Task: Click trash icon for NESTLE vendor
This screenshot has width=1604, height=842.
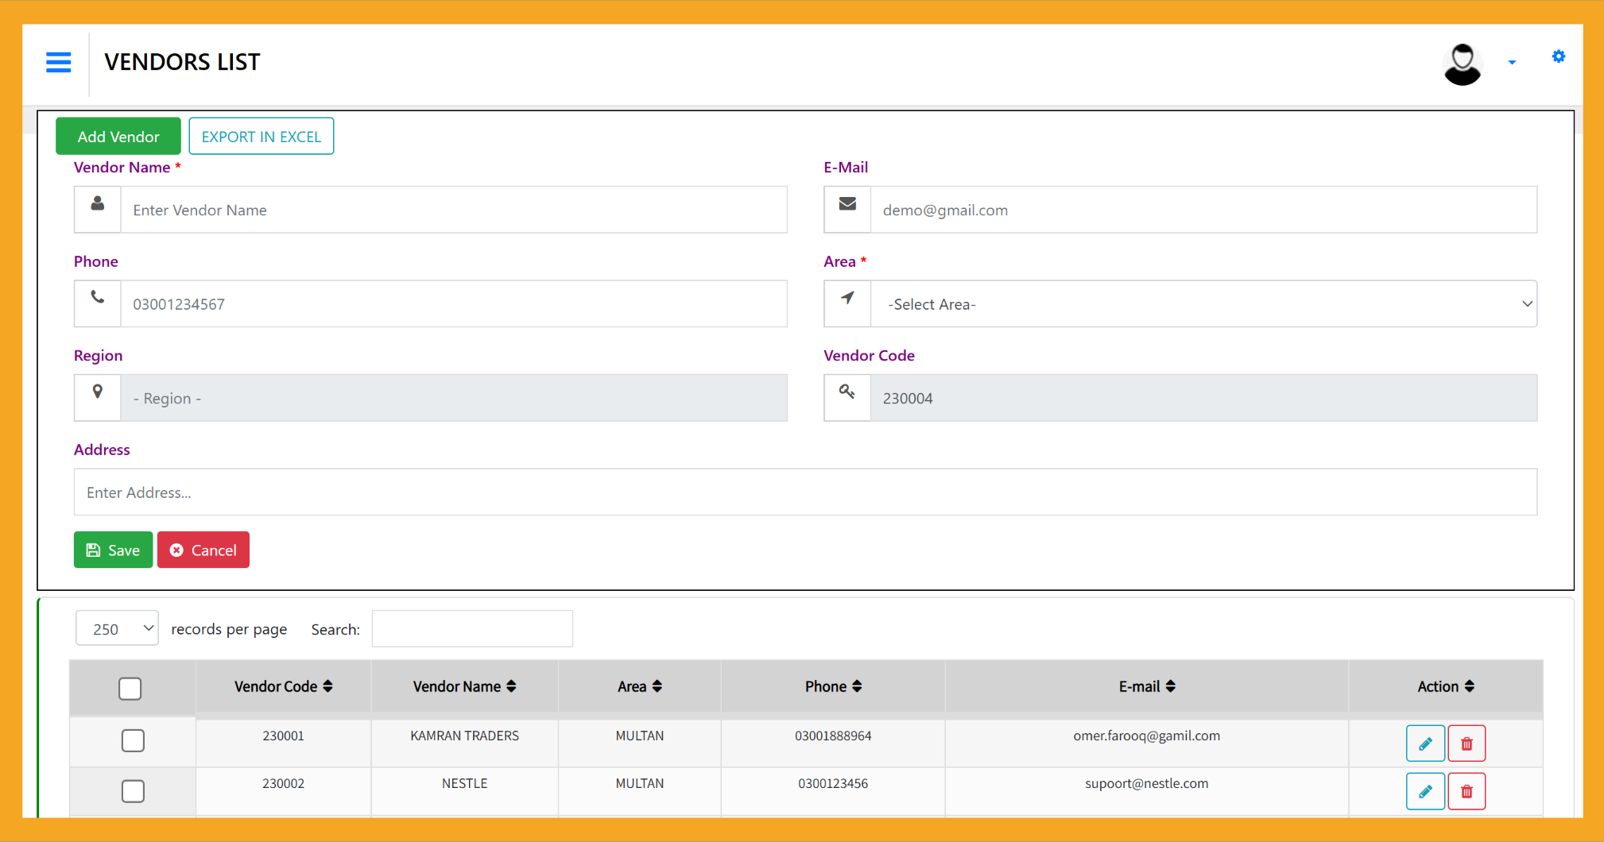Action: point(1466,791)
